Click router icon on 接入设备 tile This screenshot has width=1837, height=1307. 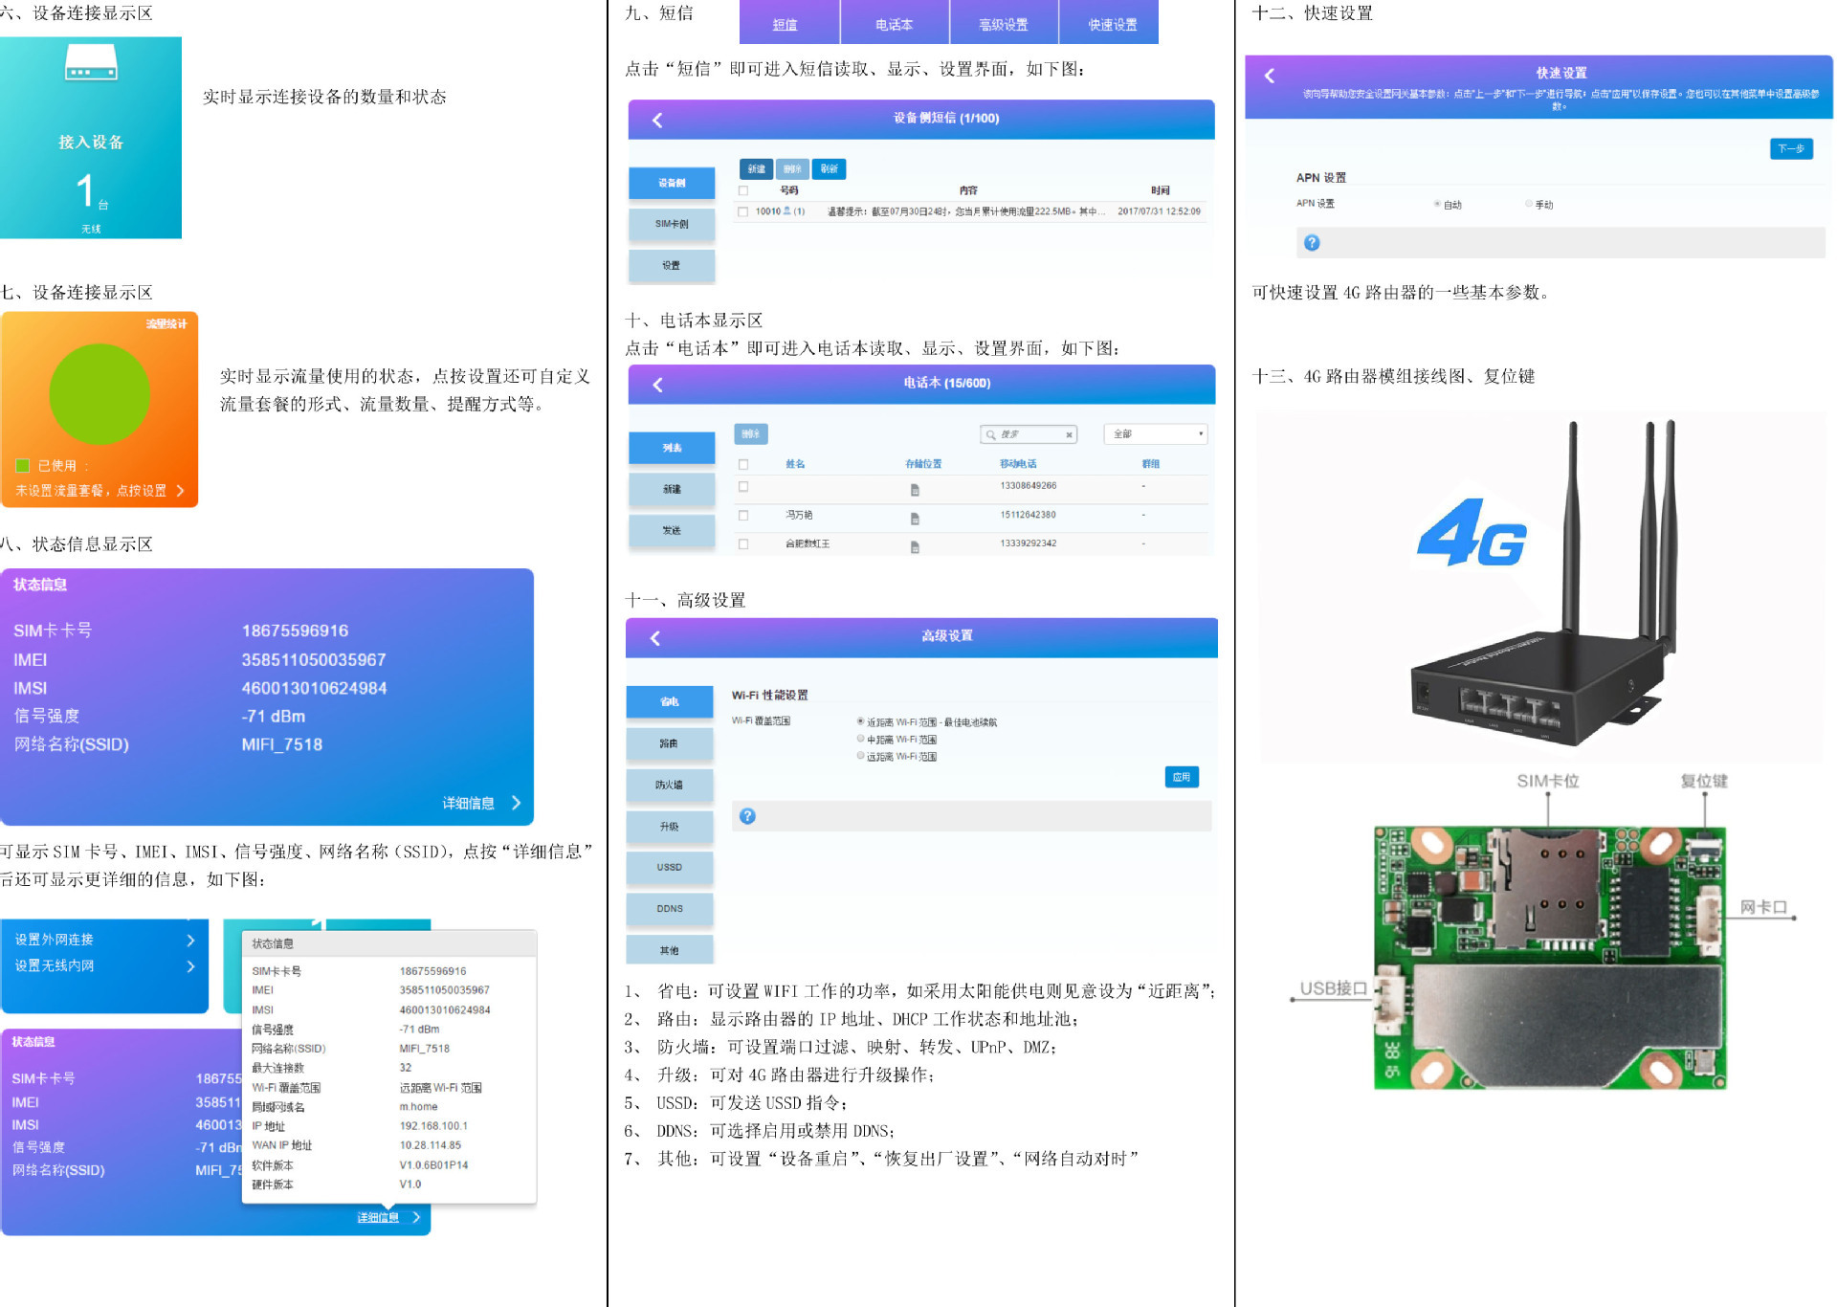[x=91, y=64]
